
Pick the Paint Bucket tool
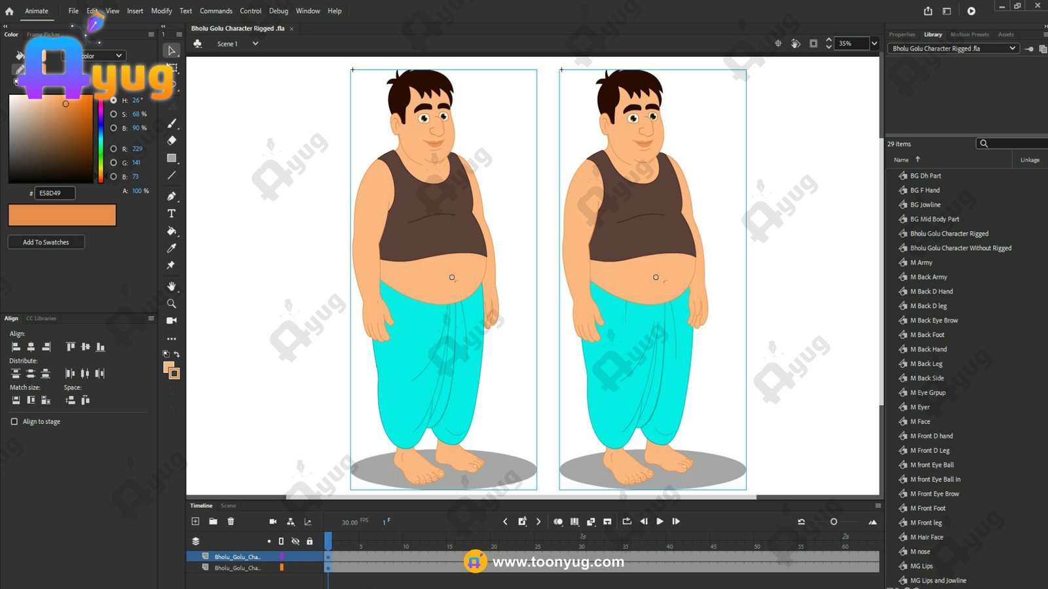click(x=172, y=231)
